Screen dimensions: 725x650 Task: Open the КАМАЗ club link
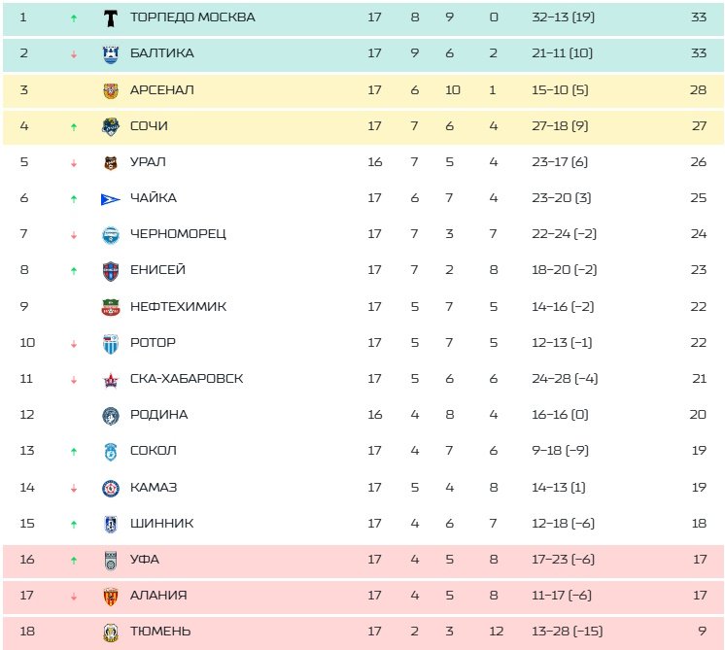[x=154, y=488]
